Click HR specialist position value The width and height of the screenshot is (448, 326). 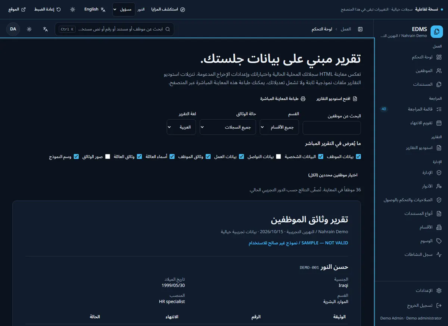point(172,301)
